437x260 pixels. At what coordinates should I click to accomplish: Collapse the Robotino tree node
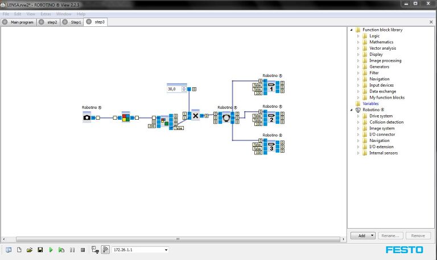pyautogui.click(x=352, y=110)
